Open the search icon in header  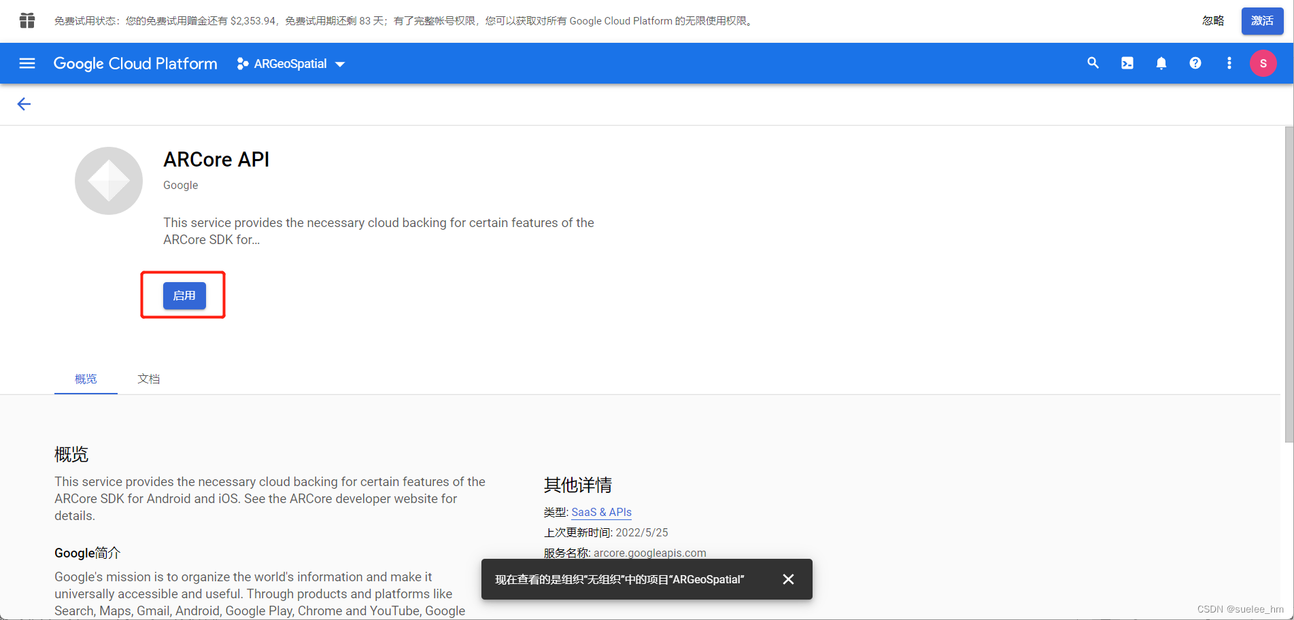1093,63
